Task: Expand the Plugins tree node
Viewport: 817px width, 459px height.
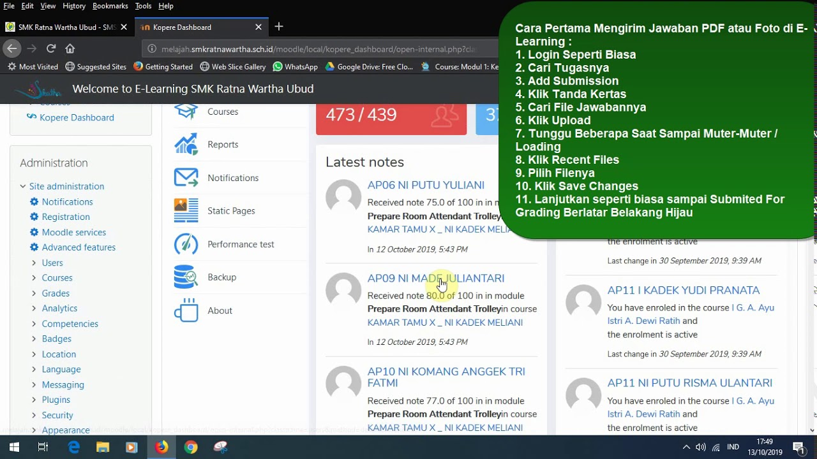Action: pos(34,400)
